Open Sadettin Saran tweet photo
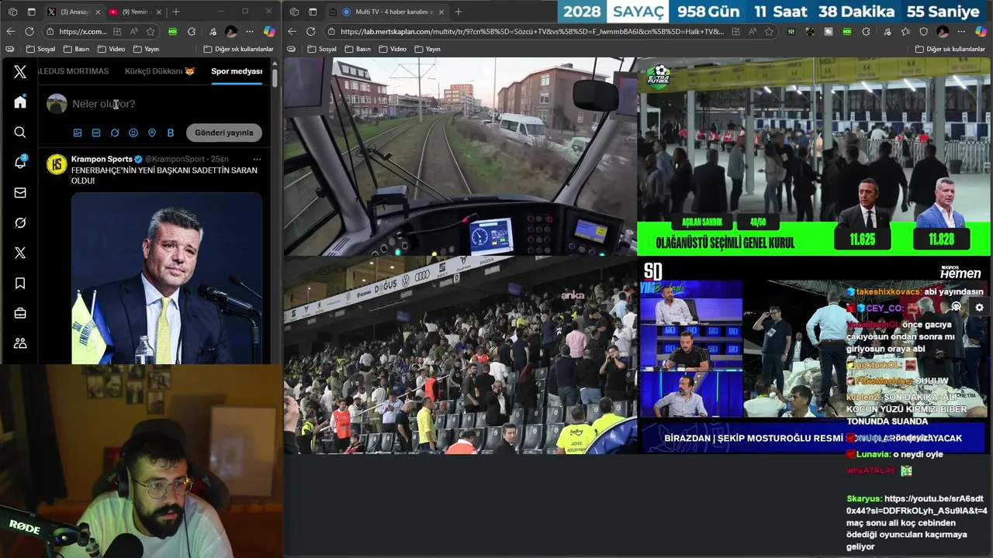The image size is (993, 558). [167, 277]
